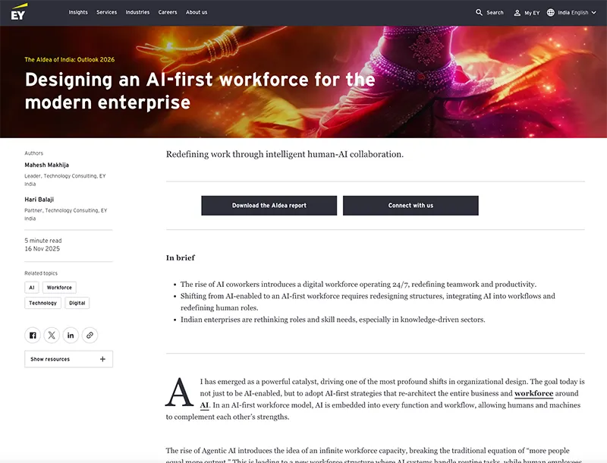Open the AI related topic tag
The image size is (607, 463).
32,288
